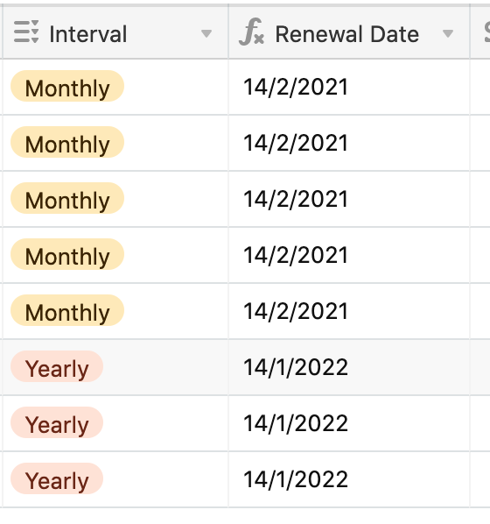Open the Renewal Date column dropdown arrow

pyautogui.click(x=448, y=33)
